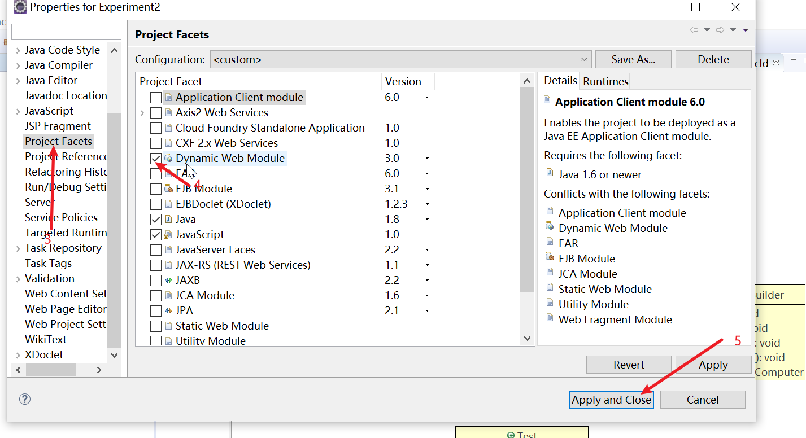This screenshot has height=438, width=806.
Task: Click the Forward navigation arrow in header
Action: (720, 30)
